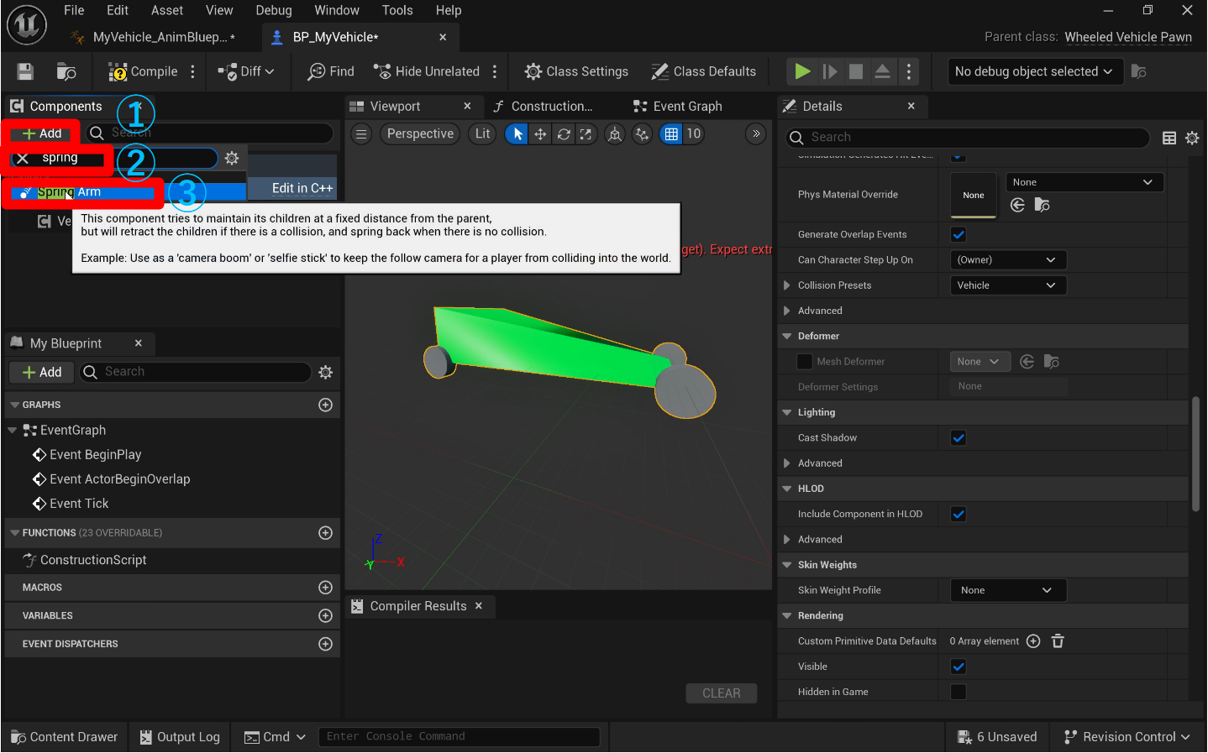Toggle Cast Shadow checkbox
This screenshot has height=753, width=1208.
959,437
